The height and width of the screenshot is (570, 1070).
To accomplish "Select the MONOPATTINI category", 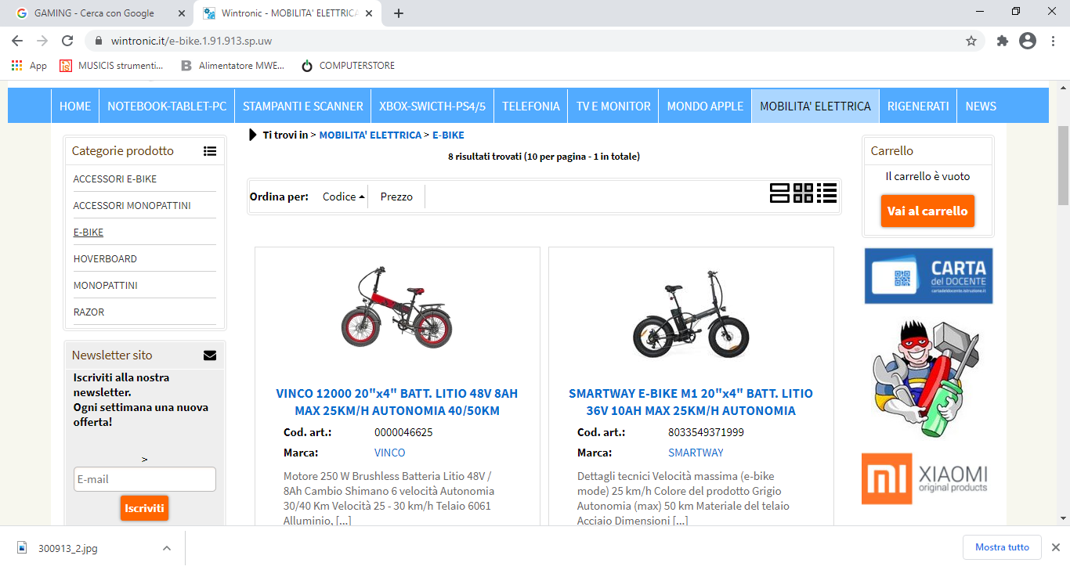I will (x=106, y=286).
